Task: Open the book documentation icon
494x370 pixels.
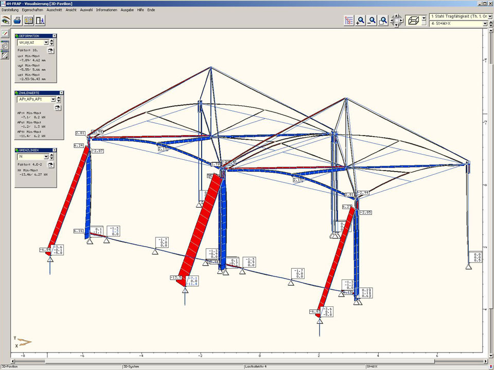Action: 29,21
